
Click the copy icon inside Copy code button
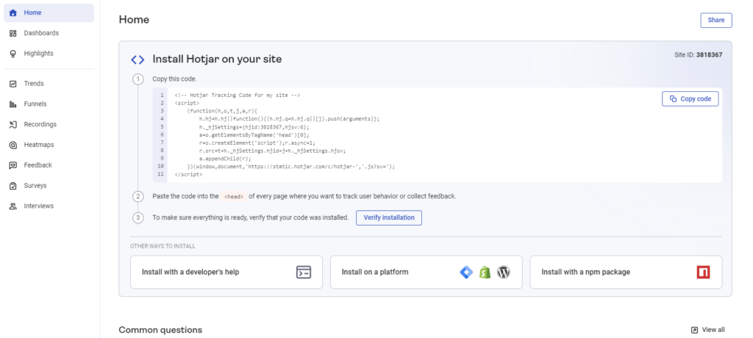674,99
